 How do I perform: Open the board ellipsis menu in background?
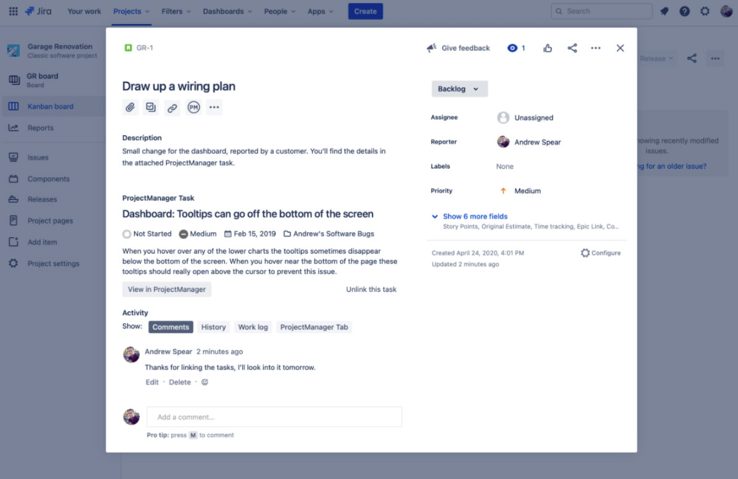[x=715, y=58]
